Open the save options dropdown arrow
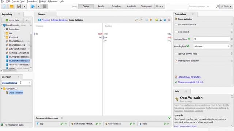Viewport: 234px width, 131px height. click(24, 7)
